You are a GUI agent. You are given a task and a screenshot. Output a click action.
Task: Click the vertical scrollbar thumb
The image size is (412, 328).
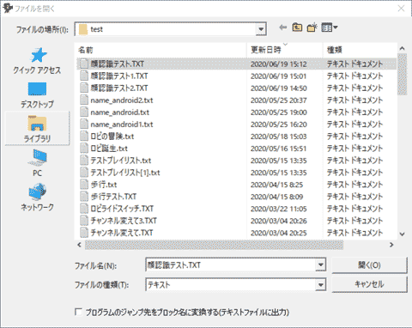(x=402, y=74)
